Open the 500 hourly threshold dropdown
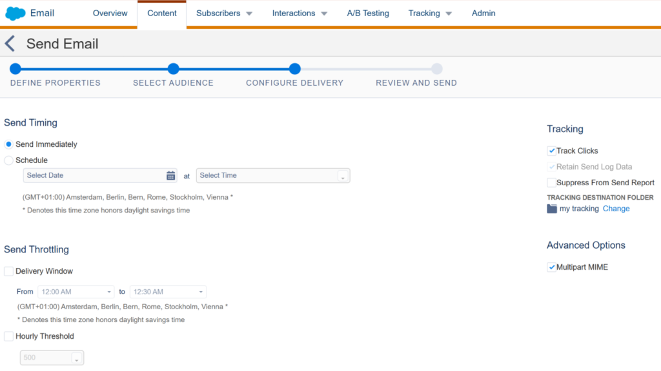The height and width of the screenshot is (371, 661). (52, 357)
